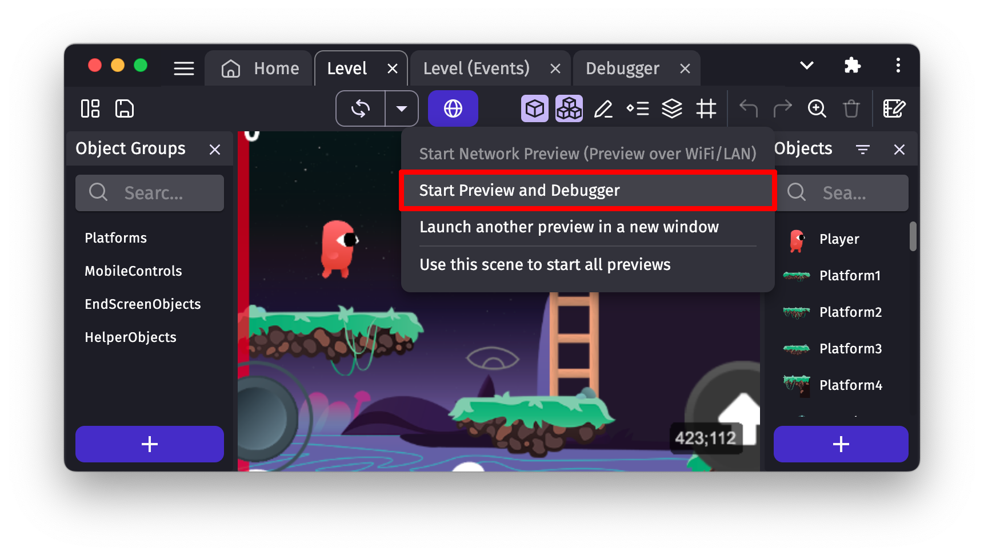Open the instances list icon
The width and height of the screenshot is (984, 556).
[x=638, y=108]
